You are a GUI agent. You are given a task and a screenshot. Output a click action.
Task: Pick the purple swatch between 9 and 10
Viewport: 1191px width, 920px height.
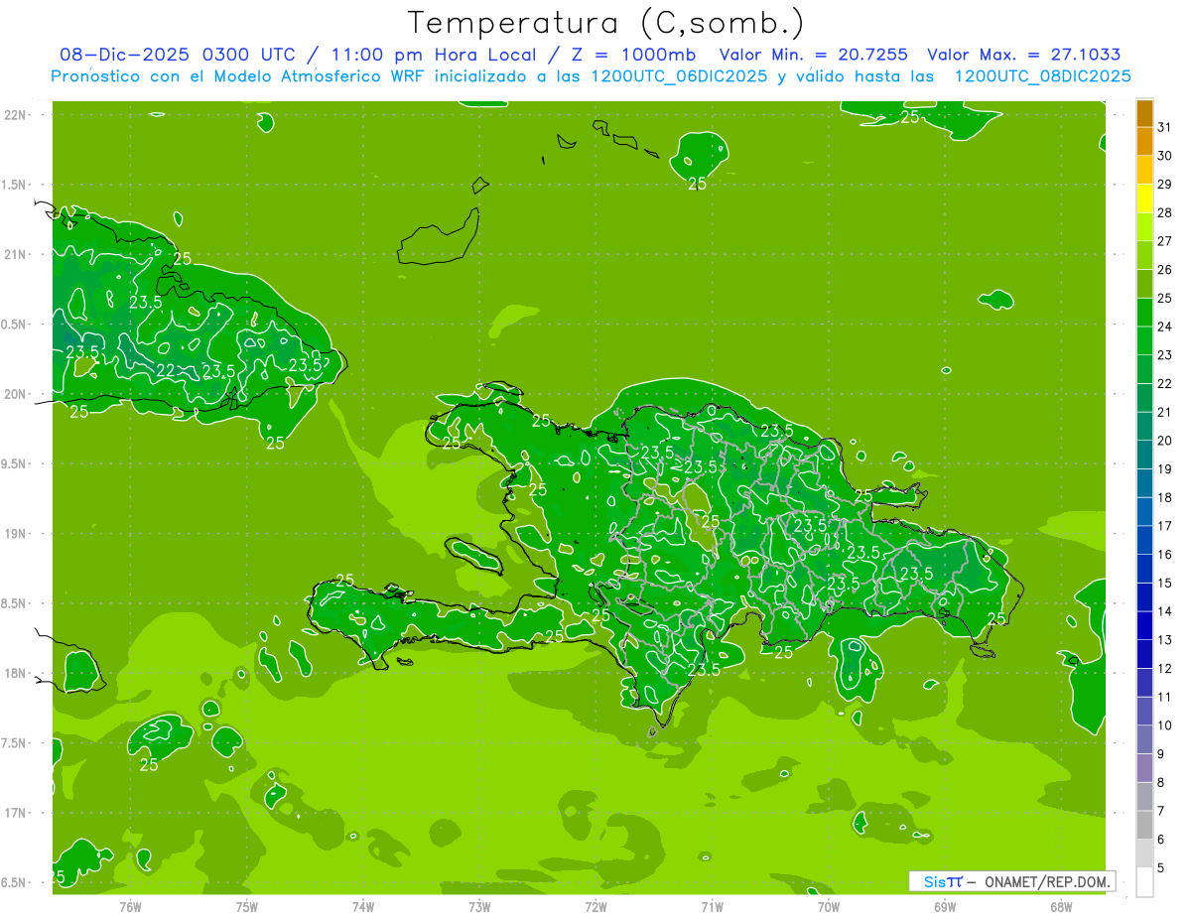(x=1144, y=740)
